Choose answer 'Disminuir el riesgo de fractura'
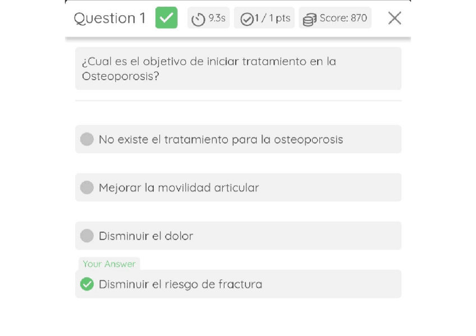The width and height of the screenshot is (476, 336). [180, 284]
